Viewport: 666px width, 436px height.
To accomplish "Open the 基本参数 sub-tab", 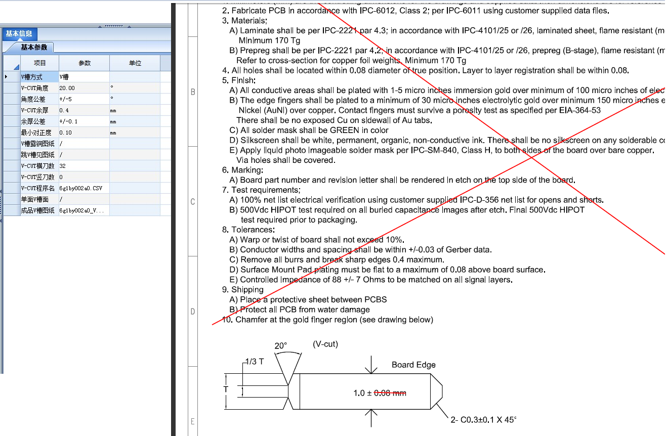I will [34, 47].
